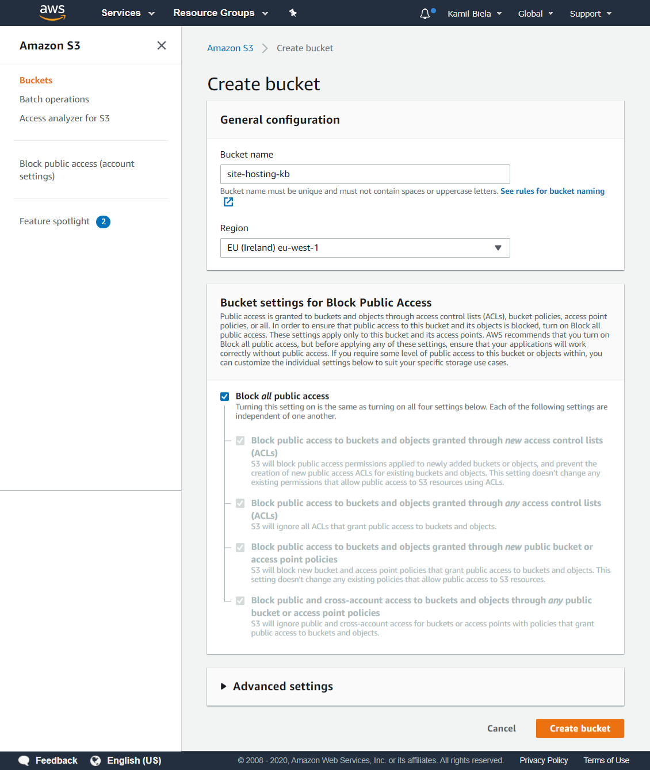Select Buckets in the sidebar
Viewport: 650px width, 770px height.
36,81
